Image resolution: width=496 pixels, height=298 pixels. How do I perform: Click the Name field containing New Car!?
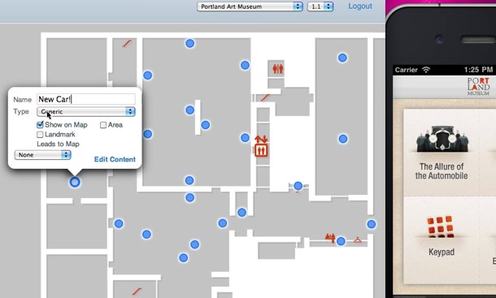[x=86, y=99]
